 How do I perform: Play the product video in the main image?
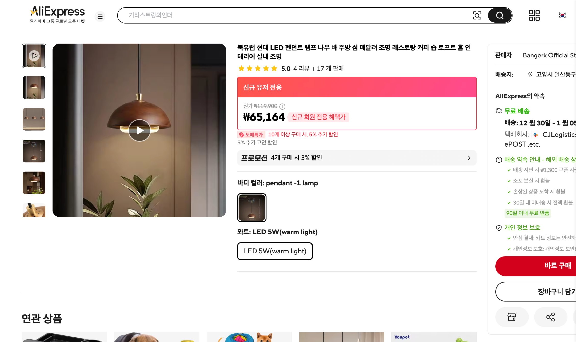pyautogui.click(x=139, y=130)
